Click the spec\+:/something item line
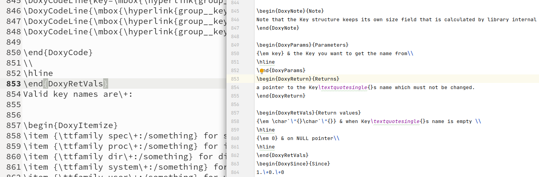The image size is (539, 177). coord(125,136)
